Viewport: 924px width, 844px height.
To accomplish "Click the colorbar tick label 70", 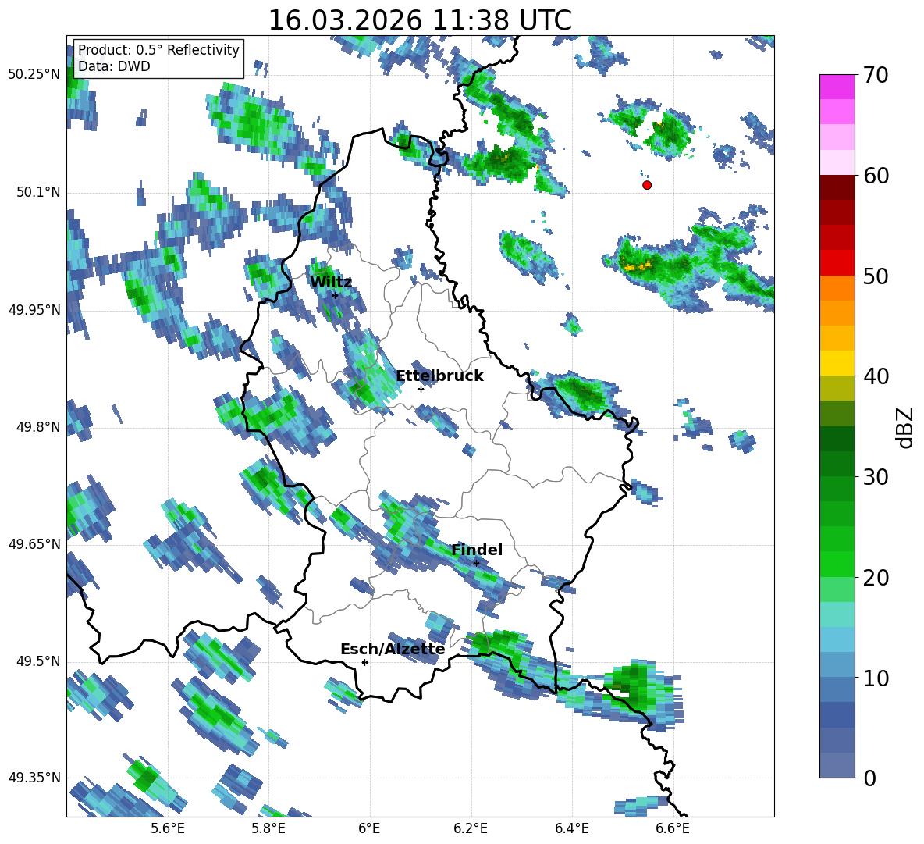I will tap(876, 76).
